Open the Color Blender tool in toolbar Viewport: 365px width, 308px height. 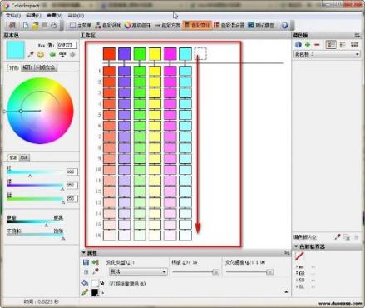pos(229,26)
